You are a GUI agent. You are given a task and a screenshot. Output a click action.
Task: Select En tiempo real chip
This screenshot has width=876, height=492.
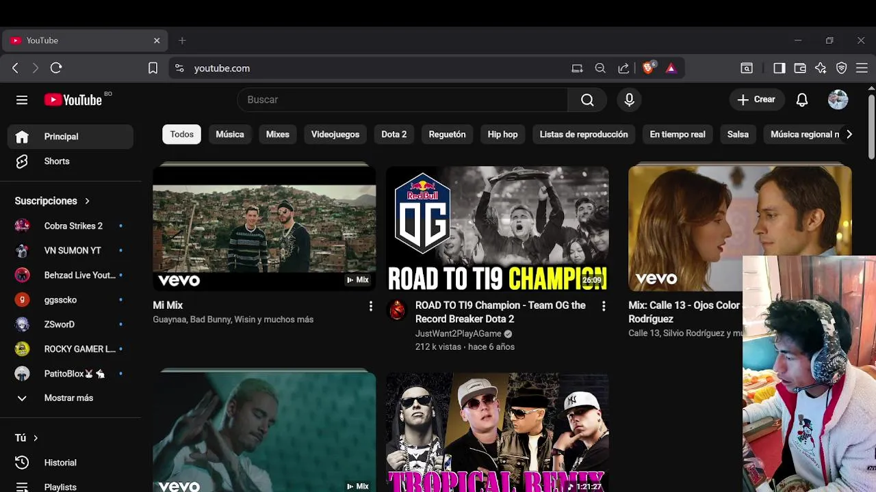[678, 135]
